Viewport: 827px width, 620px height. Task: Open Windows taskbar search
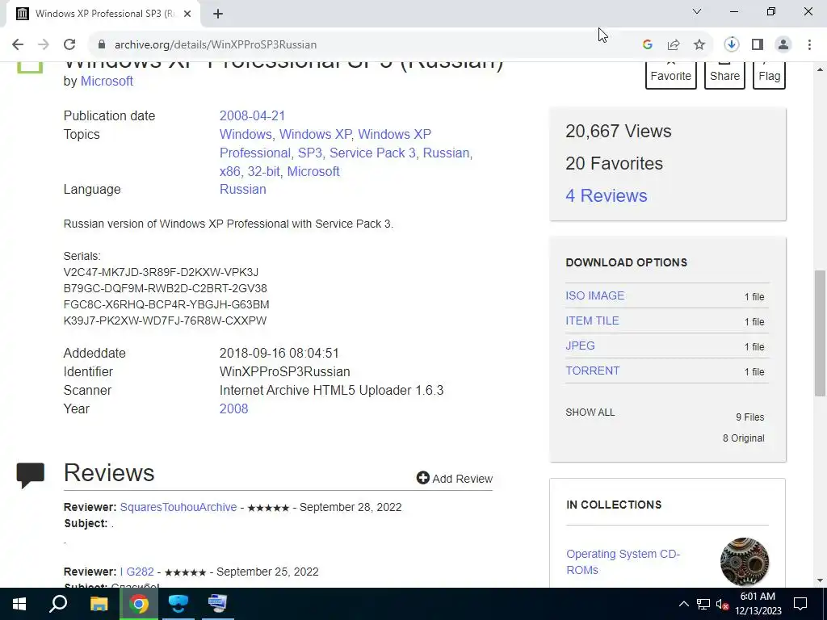pos(58,604)
